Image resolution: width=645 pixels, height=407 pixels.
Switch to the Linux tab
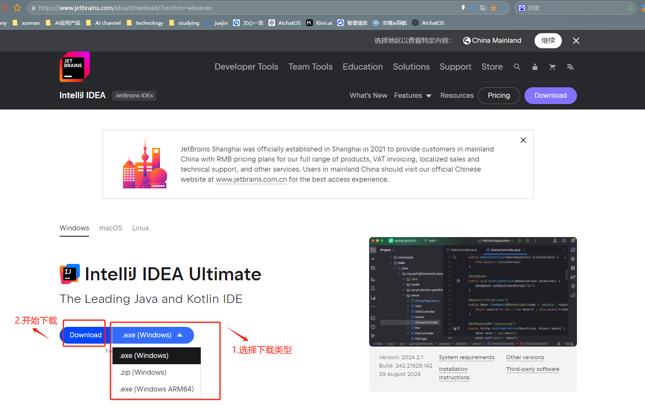point(141,228)
